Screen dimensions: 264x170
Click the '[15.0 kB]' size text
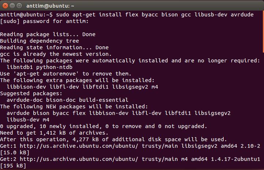(15, 152)
